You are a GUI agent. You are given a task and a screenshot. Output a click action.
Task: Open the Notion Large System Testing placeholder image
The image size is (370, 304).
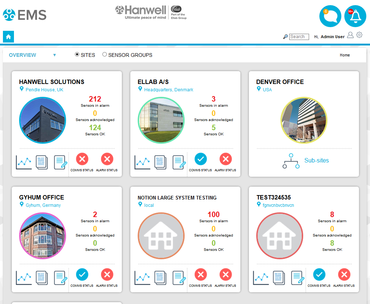coord(161,236)
